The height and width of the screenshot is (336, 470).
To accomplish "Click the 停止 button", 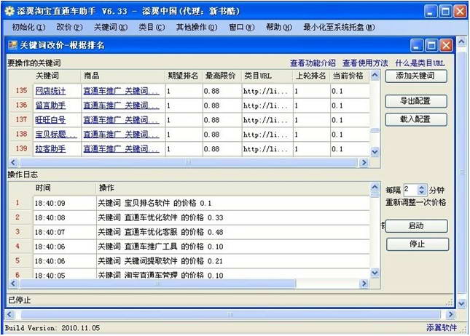I will pos(418,244).
